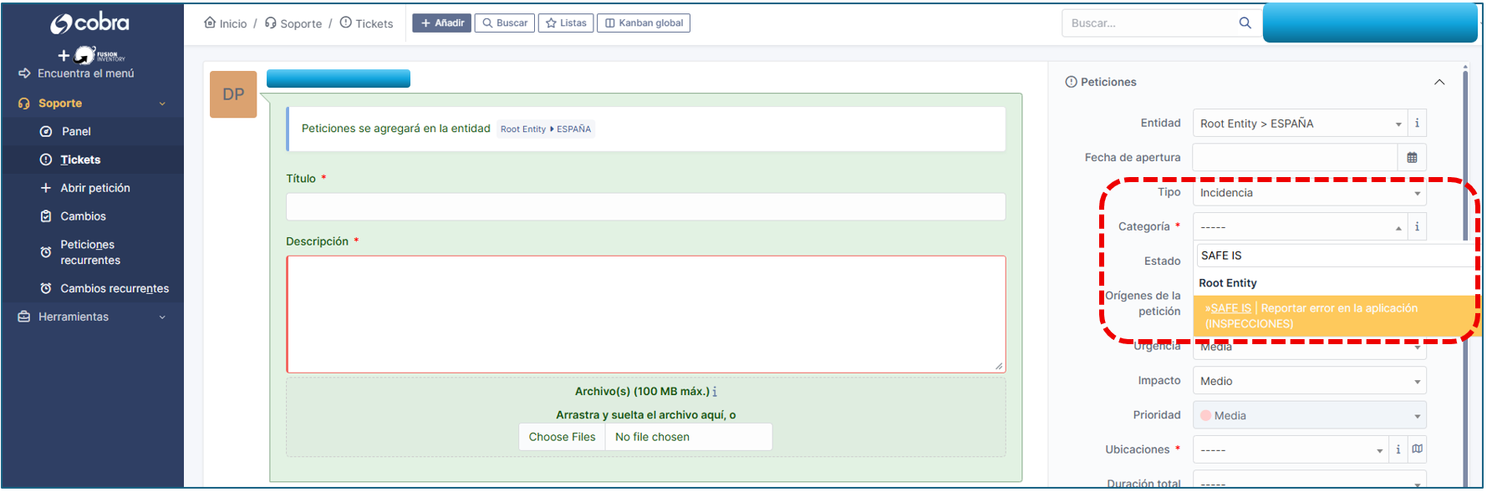
Task: Click the info icon next to Entidad
Action: coord(1417,124)
